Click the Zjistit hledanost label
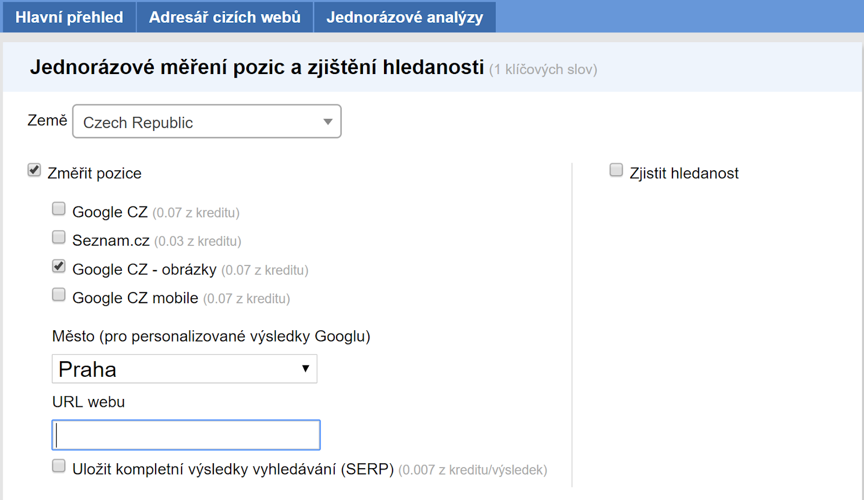The height and width of the screenshot is (500, 864). click(x=684, y=173)
